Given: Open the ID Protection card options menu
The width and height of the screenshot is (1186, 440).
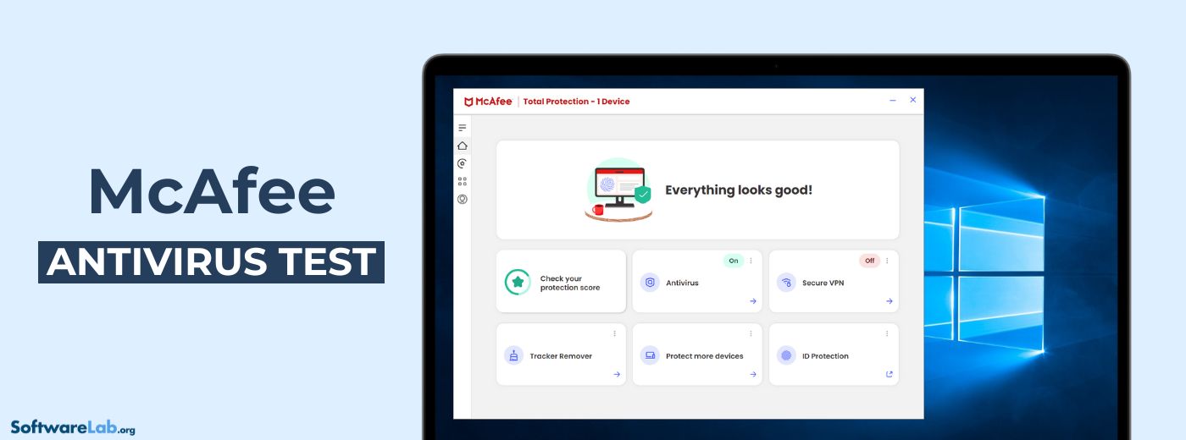Looking at the screenshot, I should [x=887, y=333].
